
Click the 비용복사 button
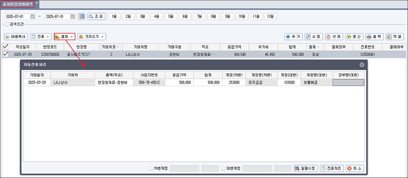(x=16, y=37)
